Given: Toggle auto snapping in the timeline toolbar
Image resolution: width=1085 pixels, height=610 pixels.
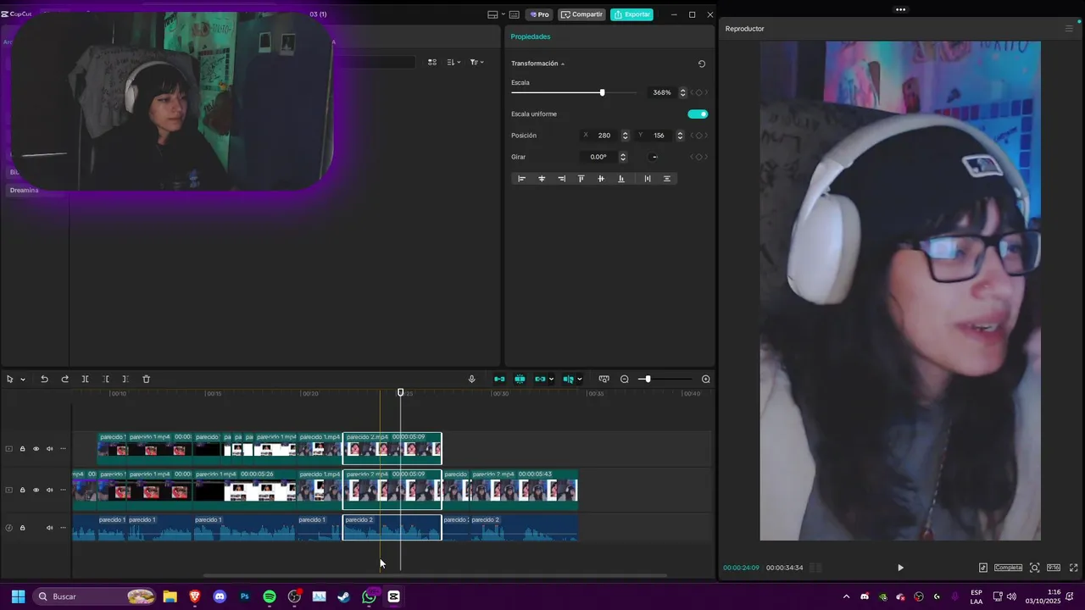Looking at the screenshot, I should pos(520,379).
